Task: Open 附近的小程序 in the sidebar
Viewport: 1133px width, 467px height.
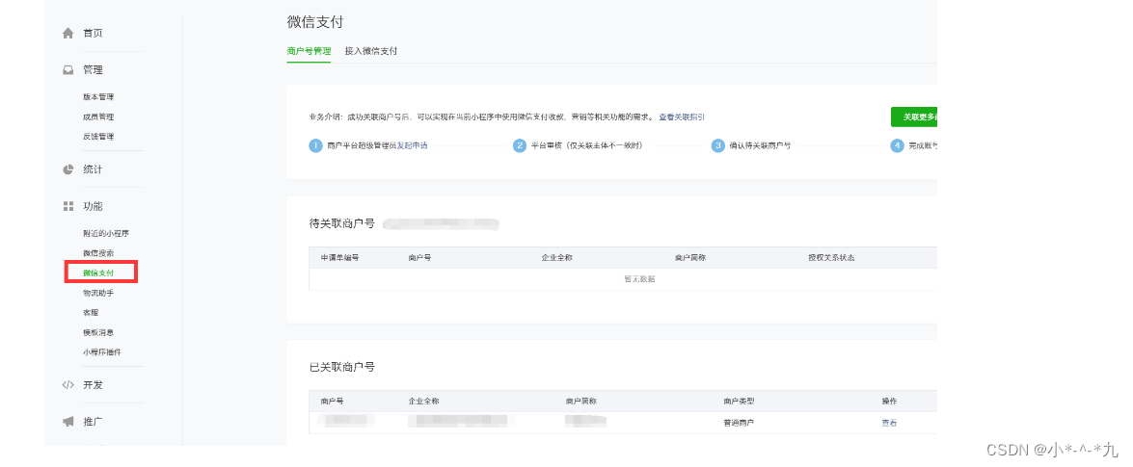Action: (x=106, y=234)
